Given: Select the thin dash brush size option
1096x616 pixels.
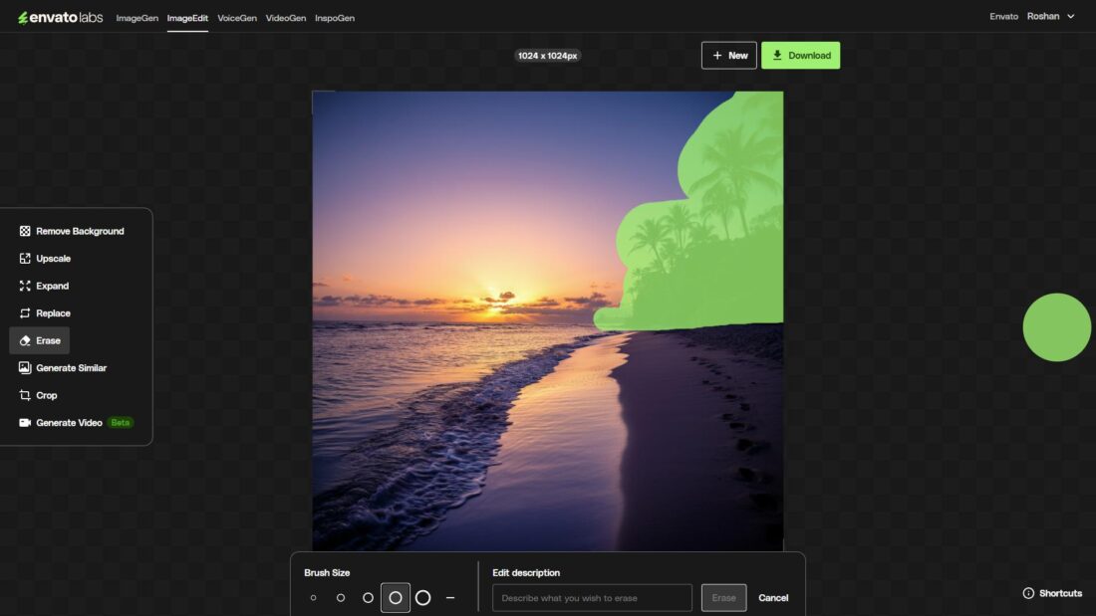Looking at the screenshot, I should (x=450, y=597).
